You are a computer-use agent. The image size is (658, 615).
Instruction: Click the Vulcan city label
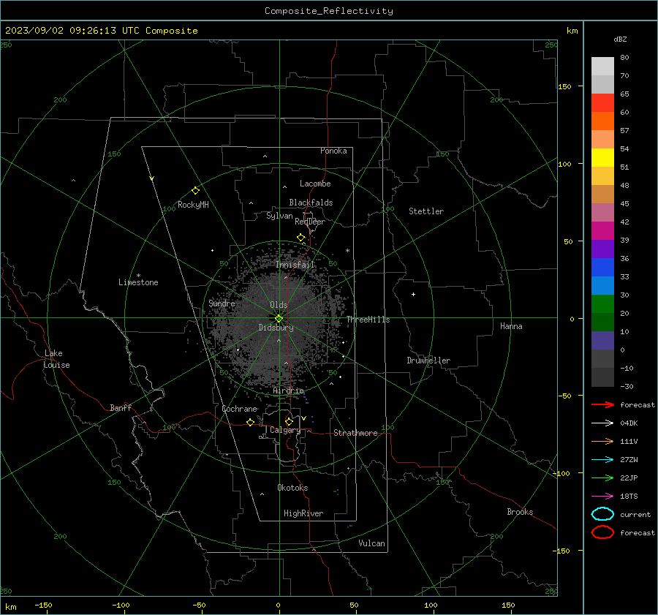pyautogui.click(x=371, y=543)
